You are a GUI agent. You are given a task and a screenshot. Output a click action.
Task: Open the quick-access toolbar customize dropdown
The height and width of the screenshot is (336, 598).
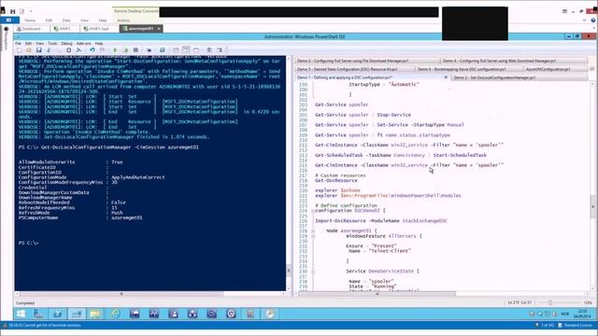[x=31, y=11]
